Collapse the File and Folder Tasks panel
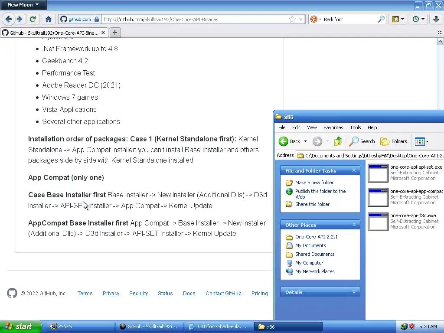This screenshot has width=444, height=333. pyautogui.click(x=354, y=170)
